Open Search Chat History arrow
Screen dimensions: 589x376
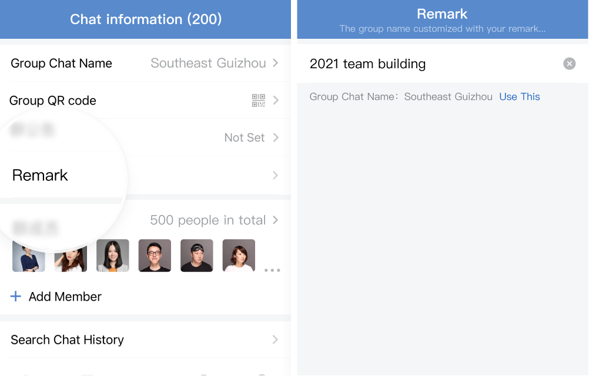click(x=275, y=340)
